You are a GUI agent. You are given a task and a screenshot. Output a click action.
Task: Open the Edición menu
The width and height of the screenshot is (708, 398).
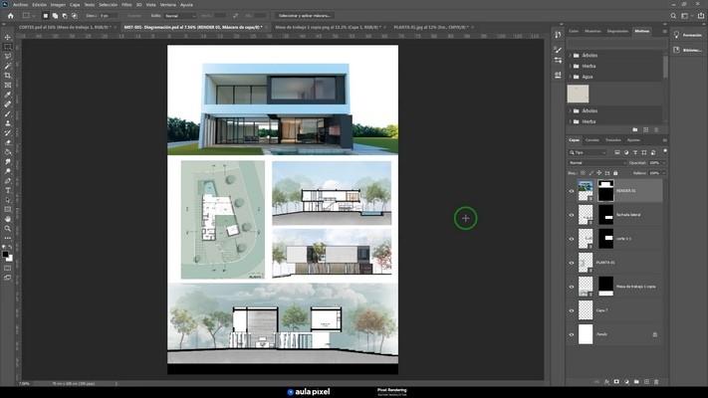point(39,5)
